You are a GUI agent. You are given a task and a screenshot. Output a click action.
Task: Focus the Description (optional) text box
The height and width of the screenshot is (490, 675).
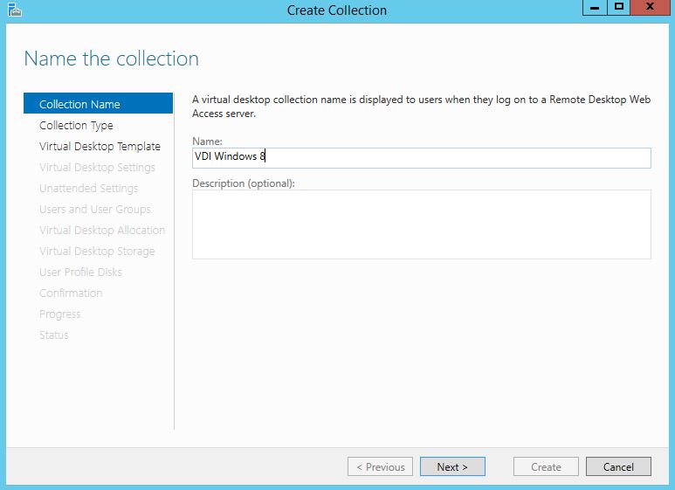coord(421,224)
